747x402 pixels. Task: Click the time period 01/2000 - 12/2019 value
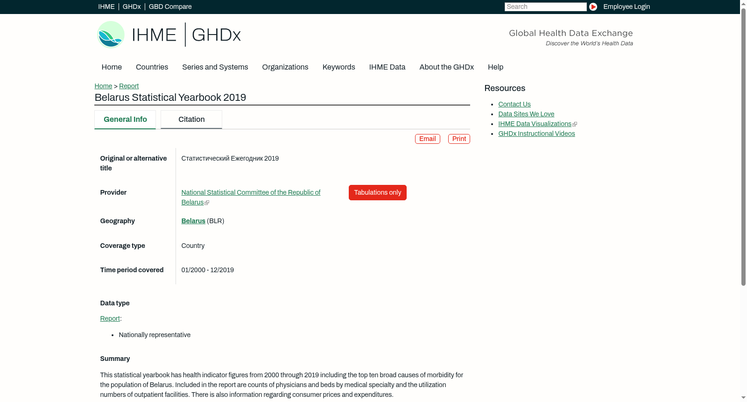[x=208, y=270]
